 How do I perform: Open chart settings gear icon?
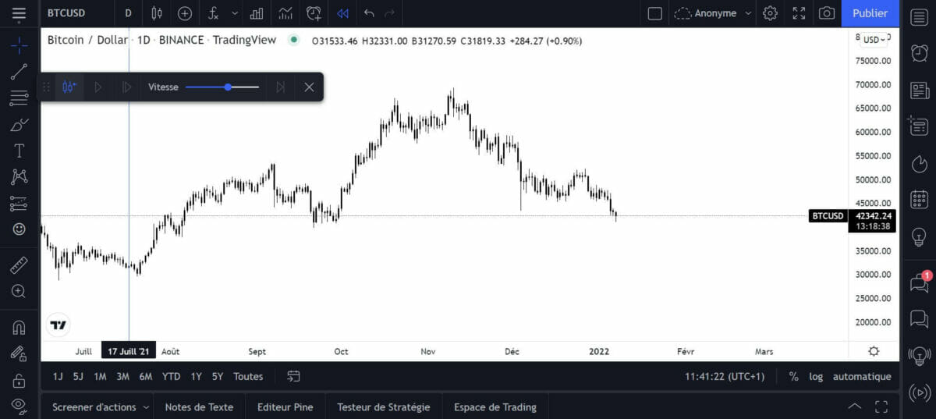click(x=770, y=13)
